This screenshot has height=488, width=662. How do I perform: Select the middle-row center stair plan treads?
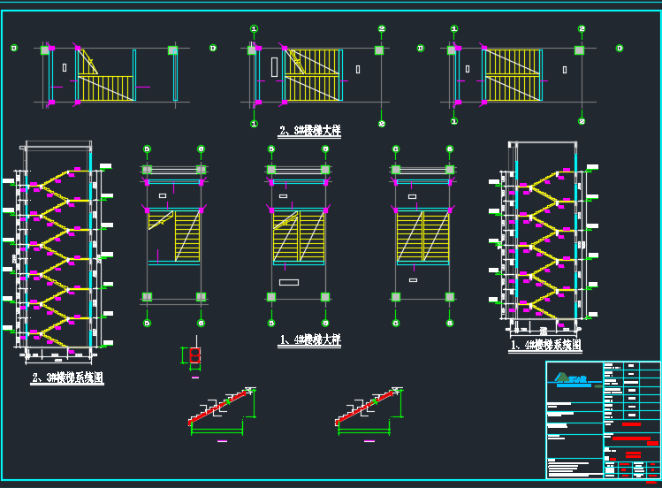(x=299, y=236)
